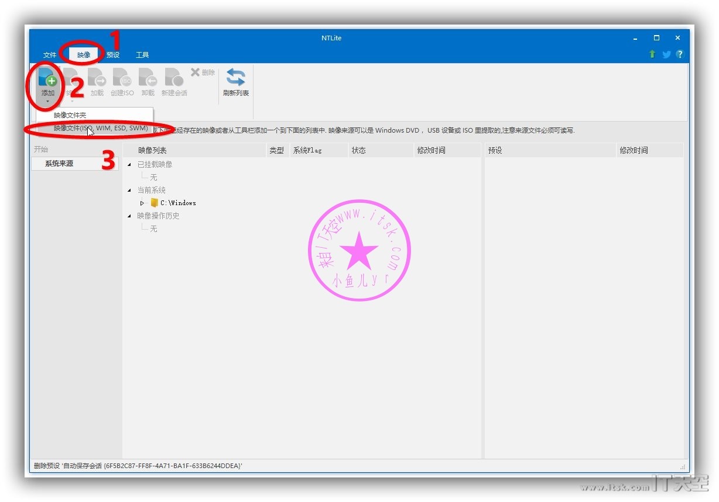This screenshot has height=502, width=719.
Task: Click the C:\Windows folder icon
Action: tap(155, 203)
